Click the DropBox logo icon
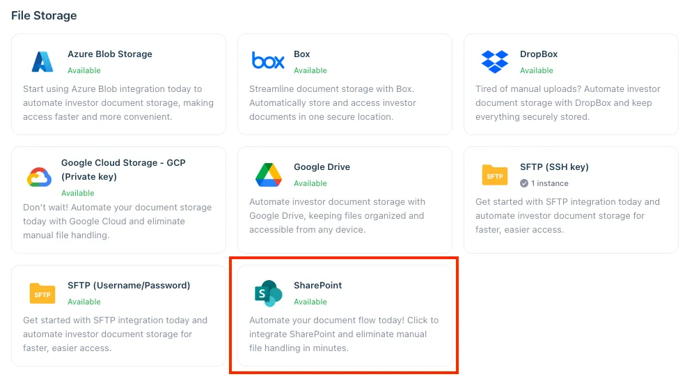This screenshot has height=379, width=694. (x=495, y=61)
